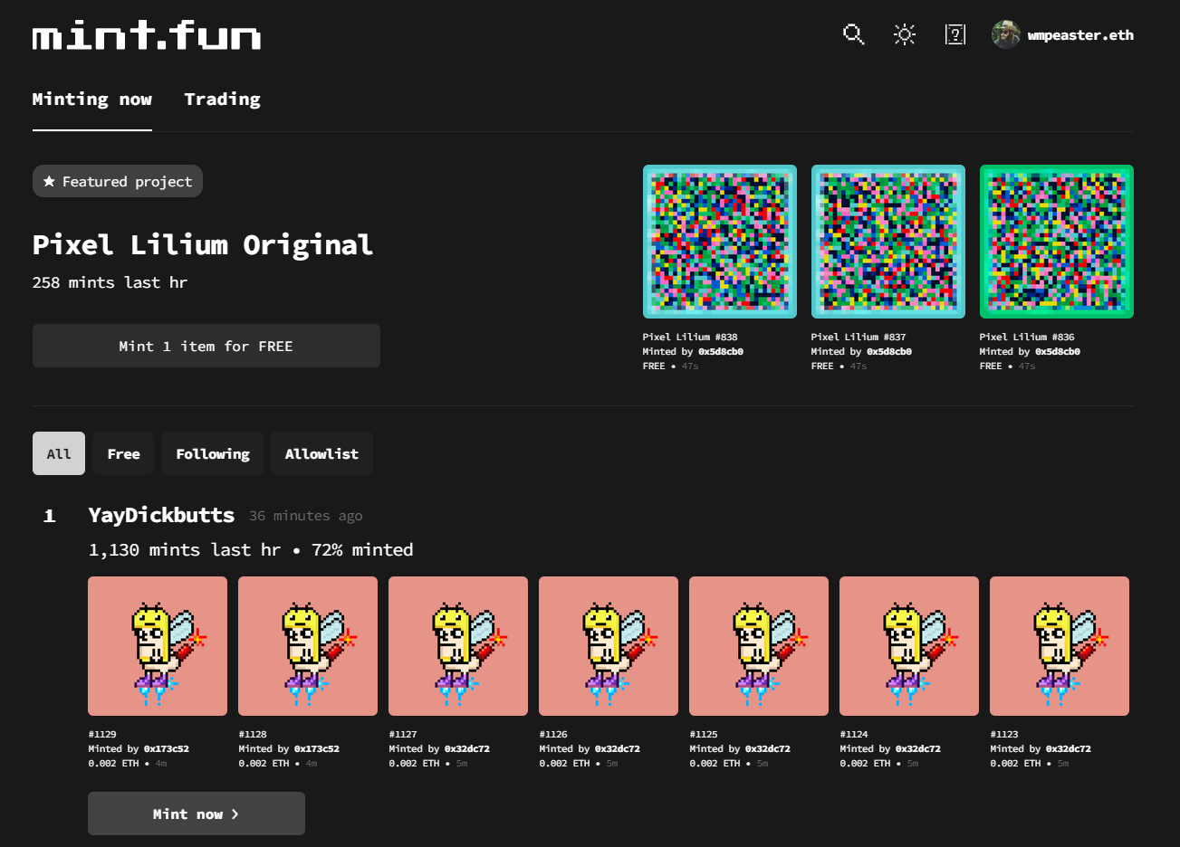Open minter address 0x173c52 under #1128
The width and height of the screenshot is (1180, 847).
[316, 749]
